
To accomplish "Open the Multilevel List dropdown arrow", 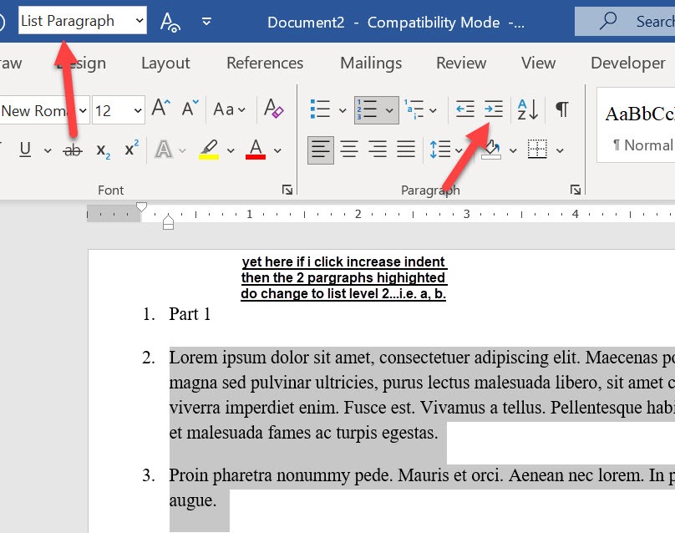I will tap(434, 110).
